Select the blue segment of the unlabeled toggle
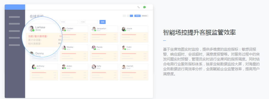Screen dimensions: 269x99 coord(131,16)
